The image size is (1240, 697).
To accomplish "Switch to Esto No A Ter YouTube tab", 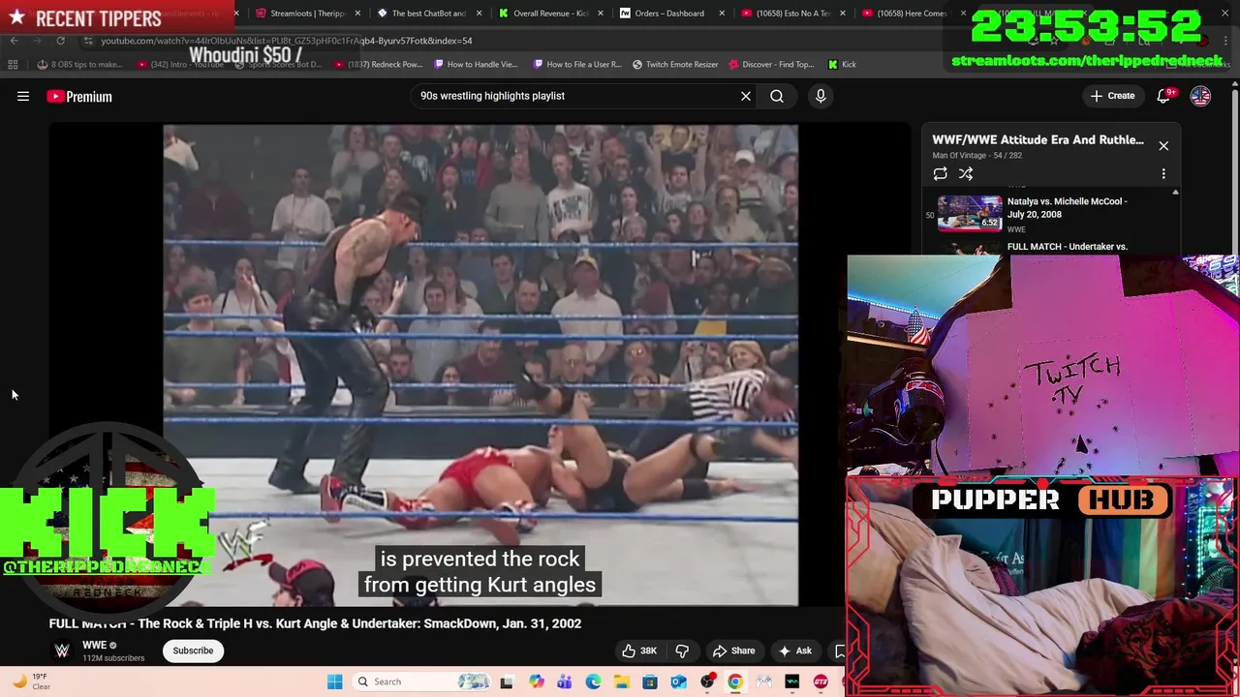I will [791, 14].
